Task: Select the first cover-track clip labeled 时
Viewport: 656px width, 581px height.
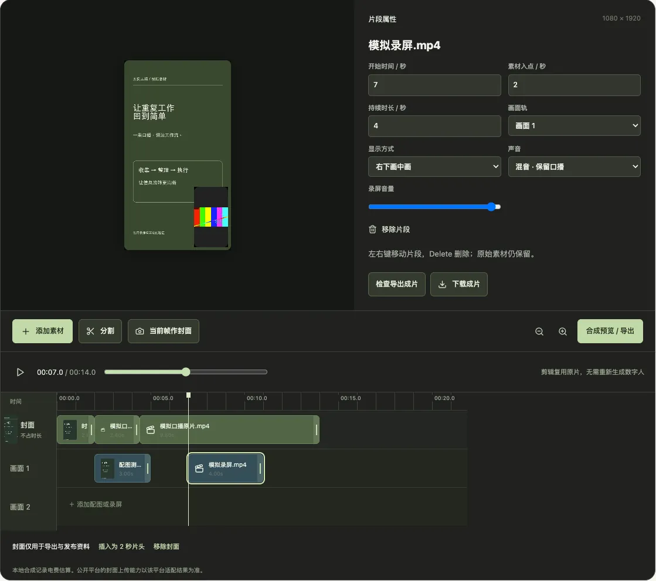Action: pyautogui.click(x=75, y=430)
